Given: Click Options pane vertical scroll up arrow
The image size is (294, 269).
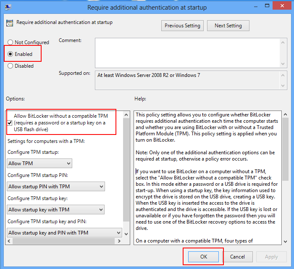Looking at the screenshot, I should 126,115.
